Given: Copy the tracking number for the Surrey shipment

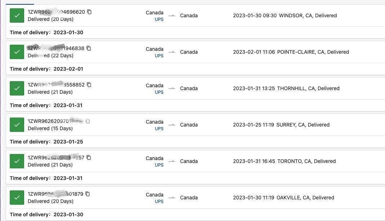Looking at the screenshot, I should click(x=88, y=121).
